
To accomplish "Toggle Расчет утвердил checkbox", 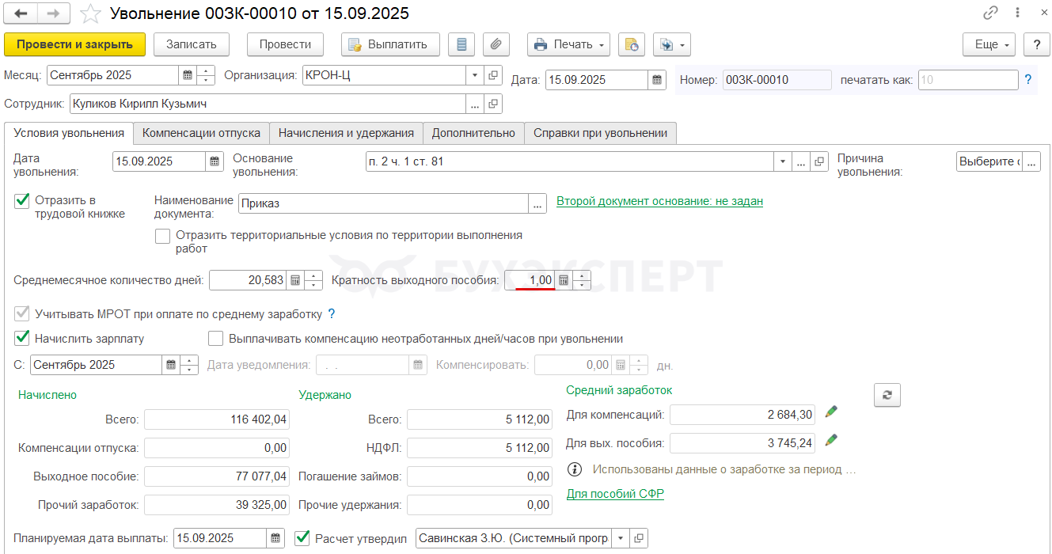I will (302, 538).
